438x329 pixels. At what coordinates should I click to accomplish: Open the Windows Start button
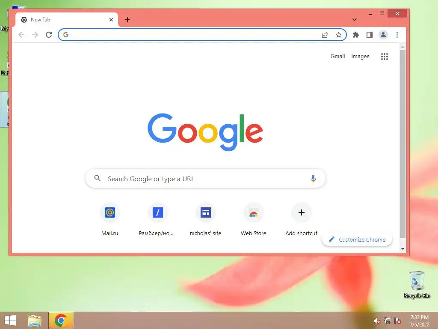[10, 320]
